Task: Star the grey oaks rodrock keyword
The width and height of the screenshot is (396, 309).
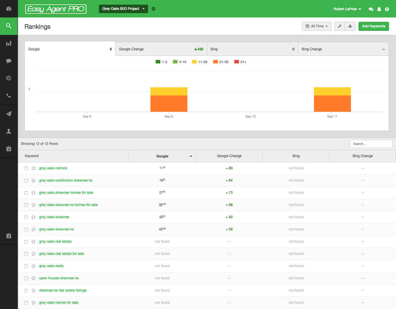Action: [x=33, y=168]
